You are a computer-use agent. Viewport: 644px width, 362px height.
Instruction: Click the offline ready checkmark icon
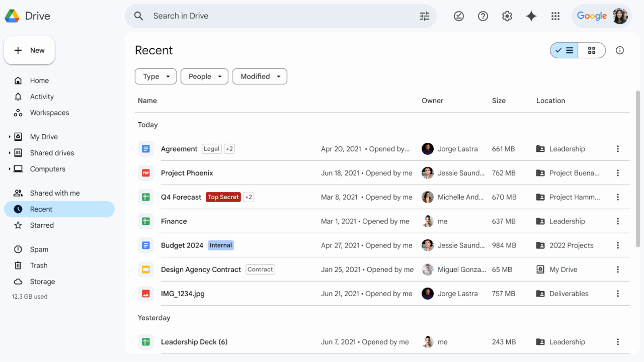tap(458, 16)
